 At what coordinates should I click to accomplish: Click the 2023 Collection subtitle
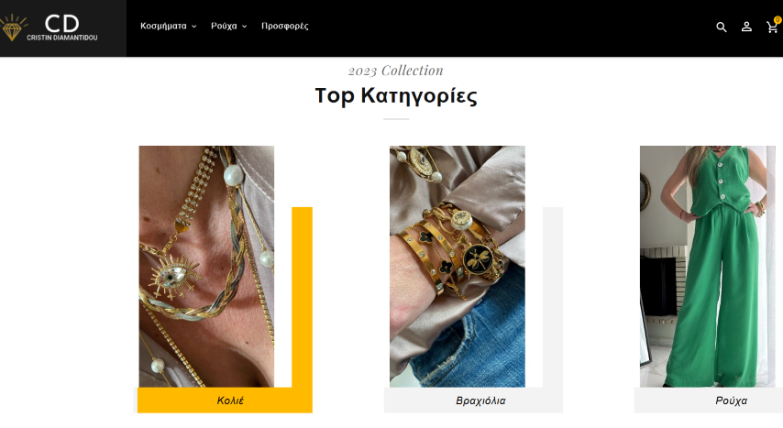point(395,71)
